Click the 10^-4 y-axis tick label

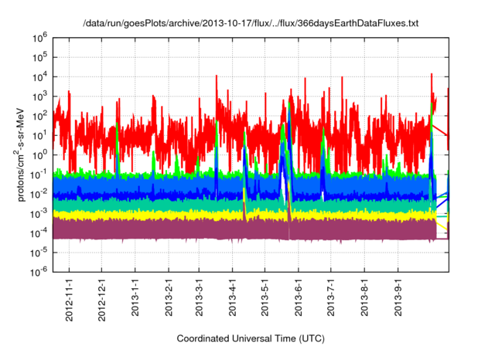tap(39, 233)
